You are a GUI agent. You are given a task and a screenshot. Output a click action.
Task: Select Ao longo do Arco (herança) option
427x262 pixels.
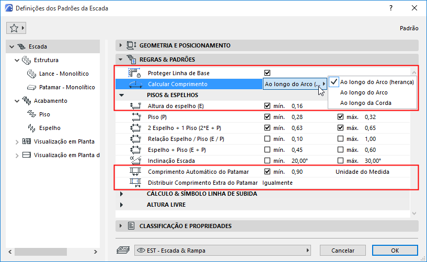[x=377, y=82]
